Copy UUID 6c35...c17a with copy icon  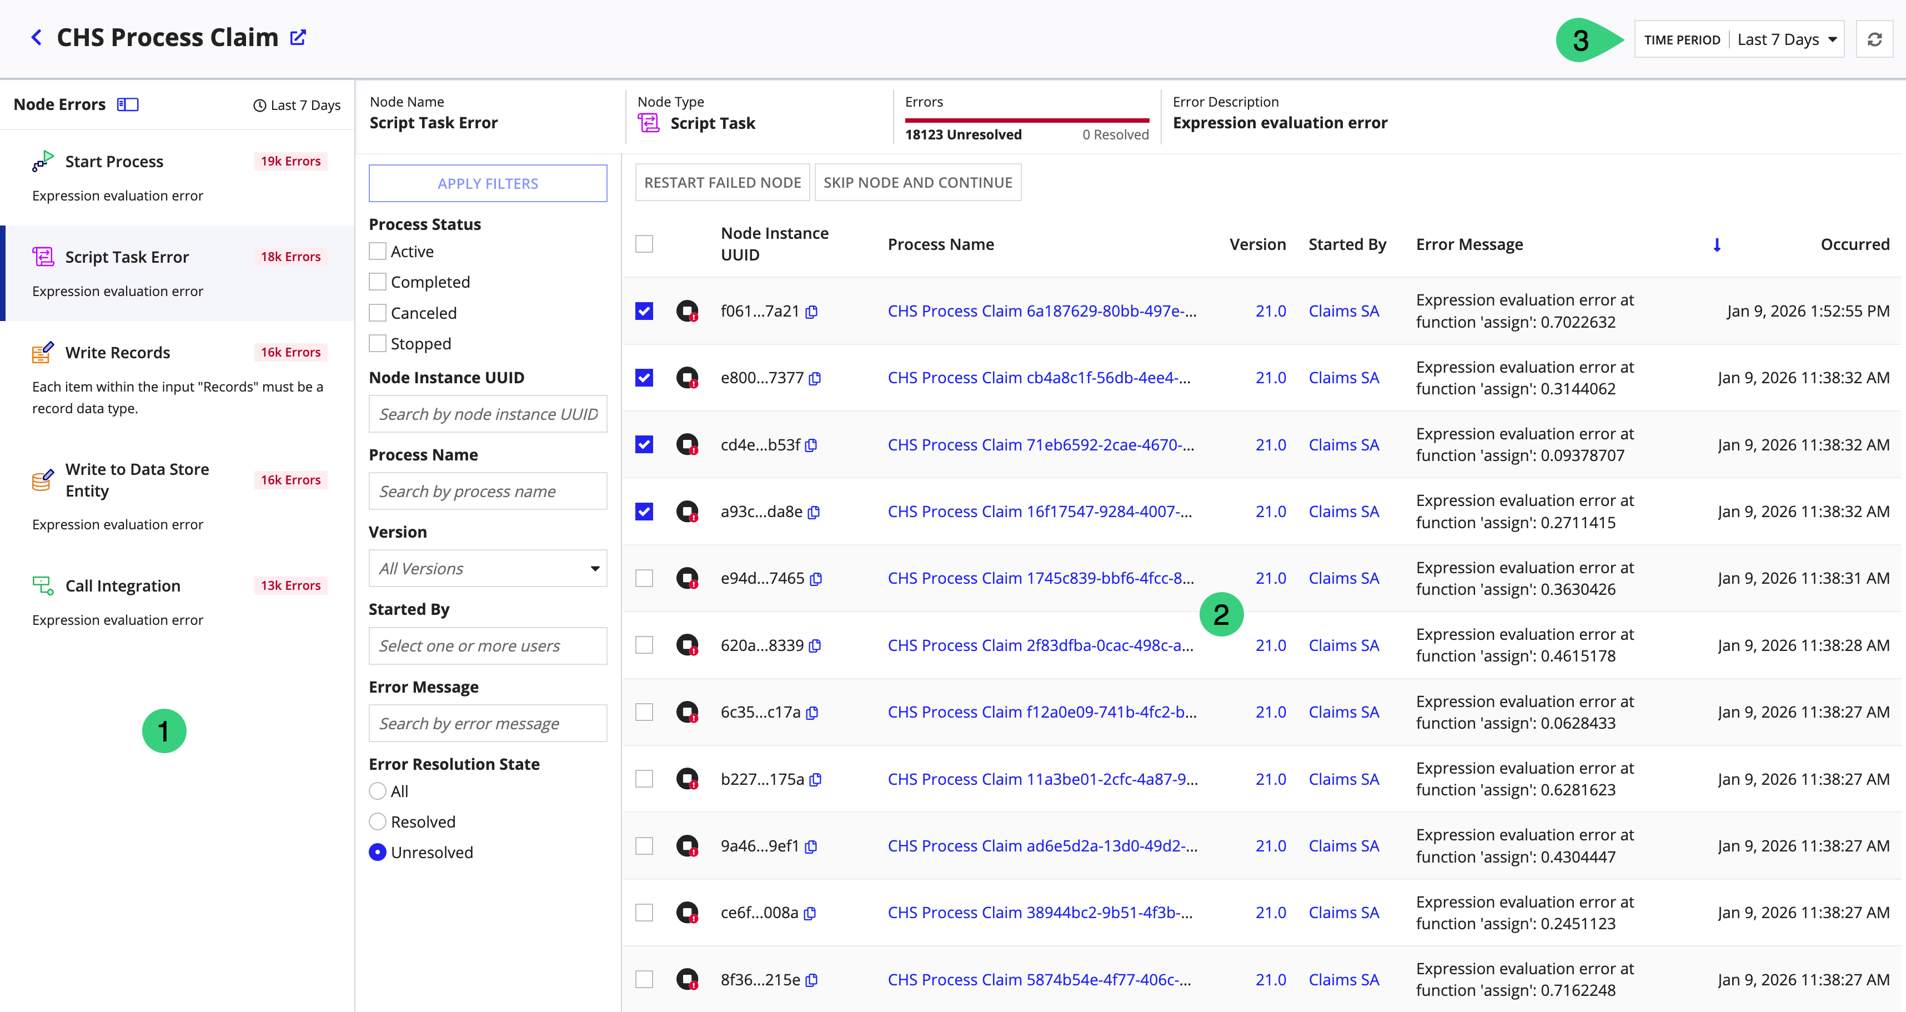pos(812,713)
